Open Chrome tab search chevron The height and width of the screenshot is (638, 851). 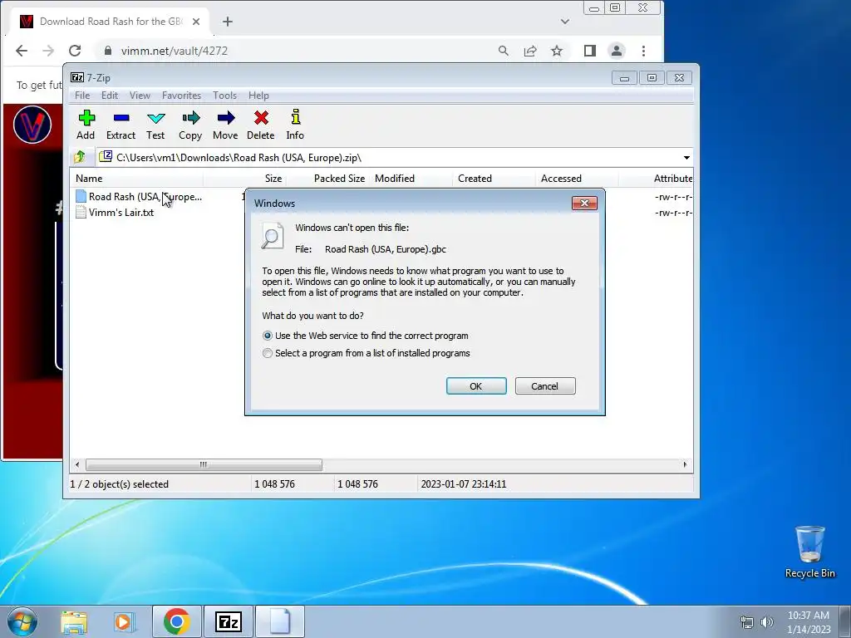click(x=565, y=22)
